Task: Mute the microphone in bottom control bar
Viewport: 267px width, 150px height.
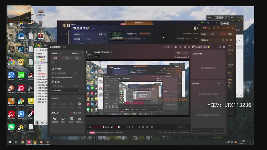Action: 90,127
